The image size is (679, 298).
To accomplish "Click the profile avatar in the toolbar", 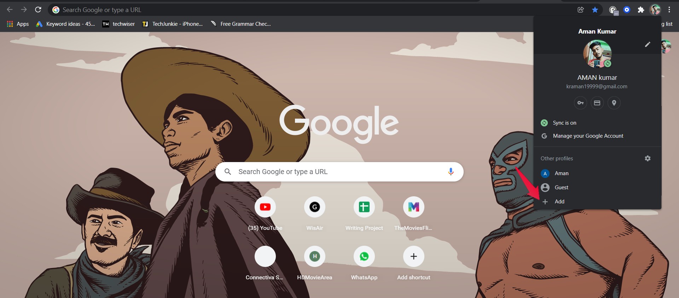I will click(x=655, y=10).
